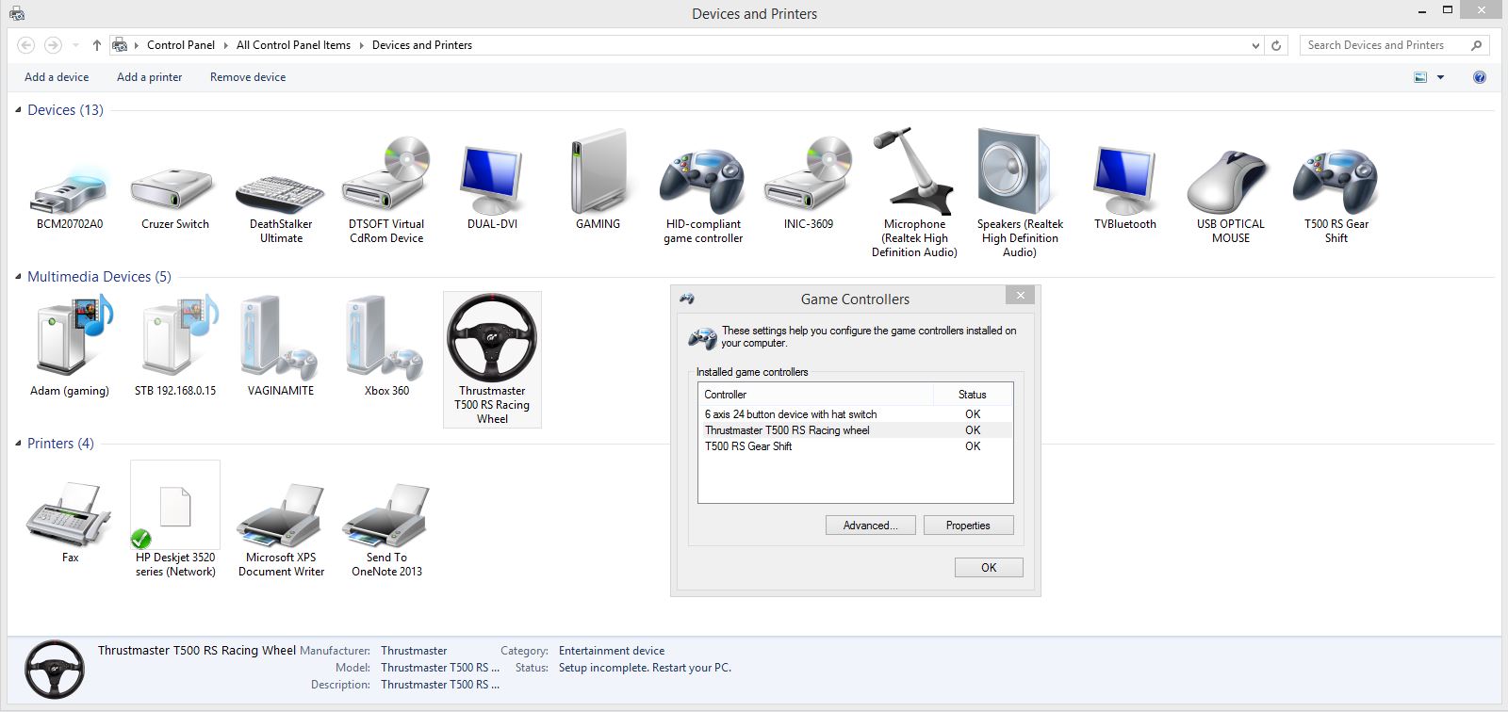Select the Microsoft XPS Document Writer printer

pos(281,514)
